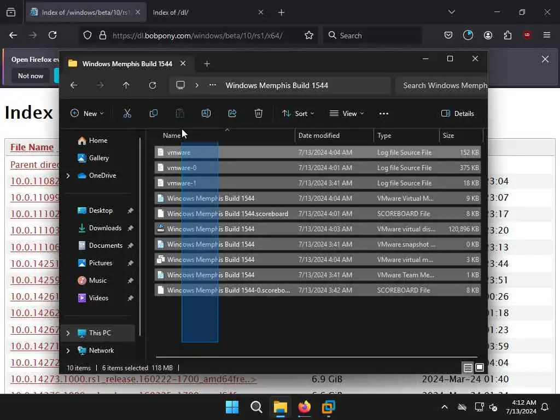Refresh the Explorer folder view
The height and width of the screenshot is (420, 560).
[153, 85]
